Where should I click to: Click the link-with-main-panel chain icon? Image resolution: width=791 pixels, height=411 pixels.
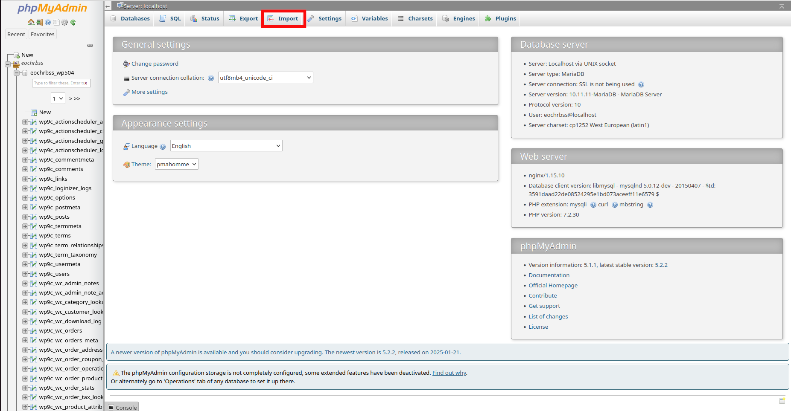pos(90,45)
